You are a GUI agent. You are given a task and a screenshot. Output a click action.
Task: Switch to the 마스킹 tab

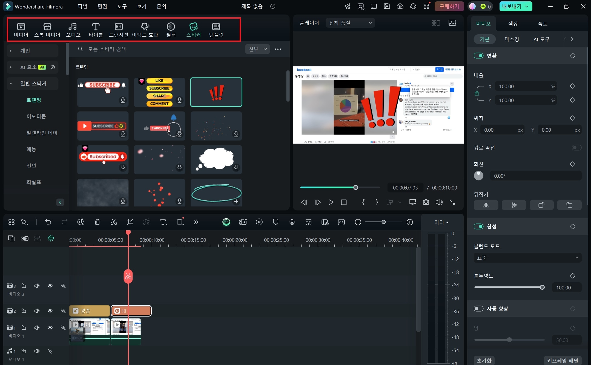[x=512, y=39]
